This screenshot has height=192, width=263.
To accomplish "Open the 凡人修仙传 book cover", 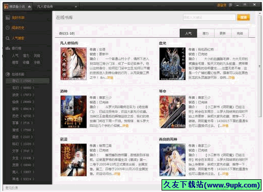I will pyautogui.click(x=73, y=64).
